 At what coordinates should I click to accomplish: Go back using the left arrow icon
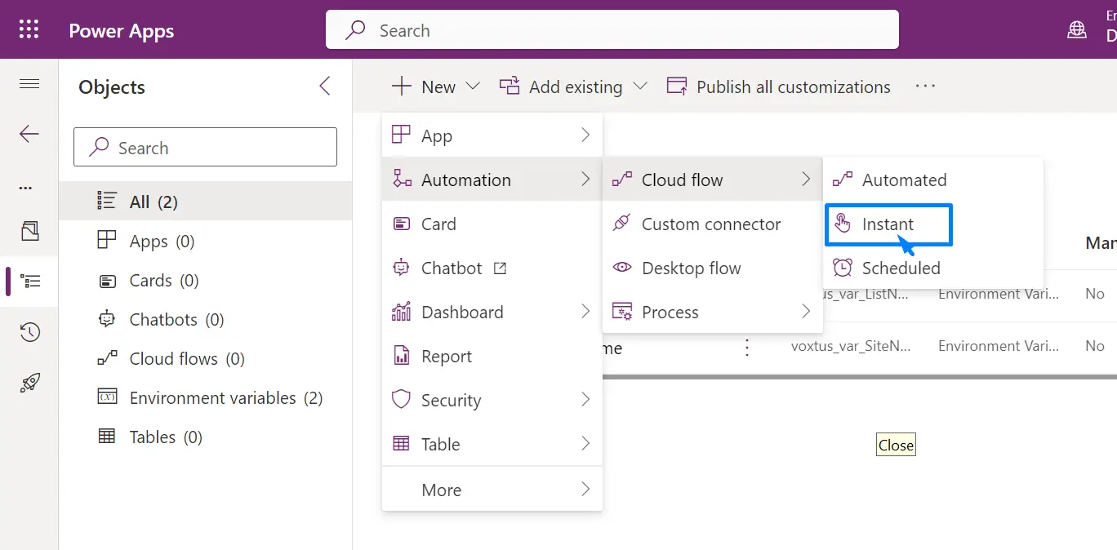[x=29, y=134]
